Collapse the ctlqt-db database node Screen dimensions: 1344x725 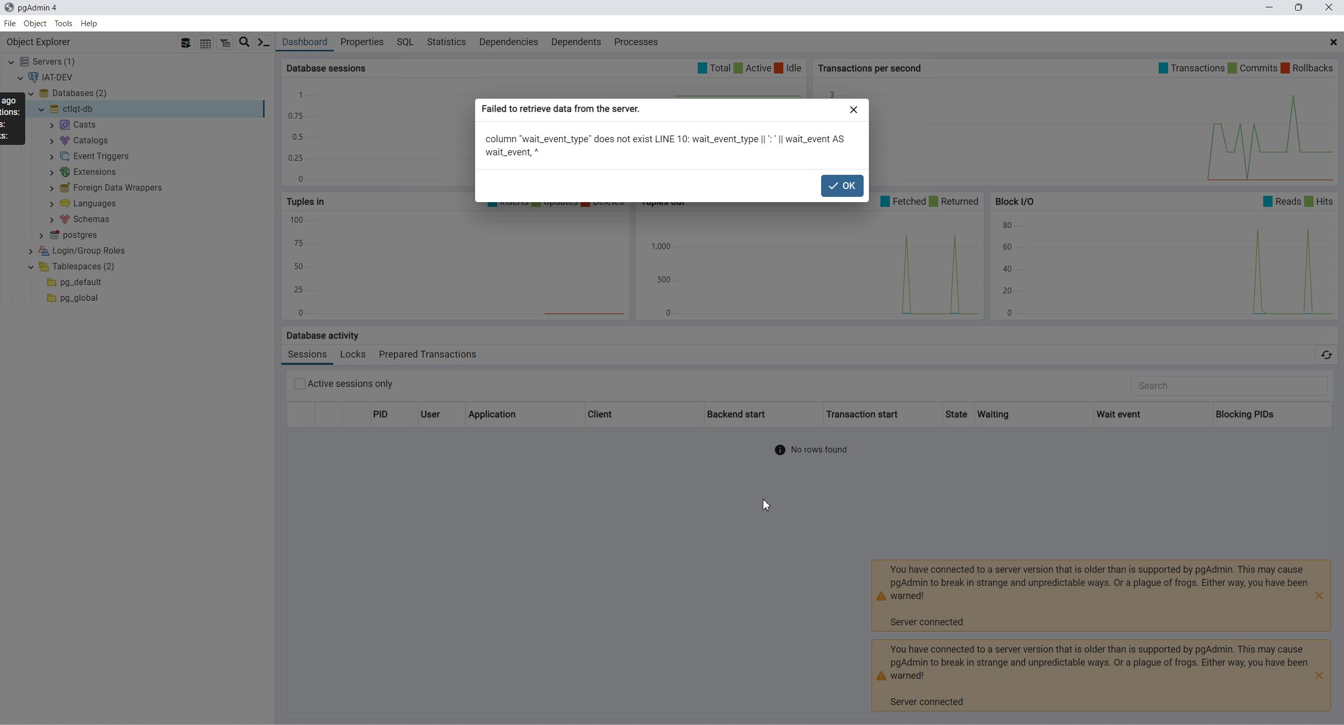click(x=41, y=109)
